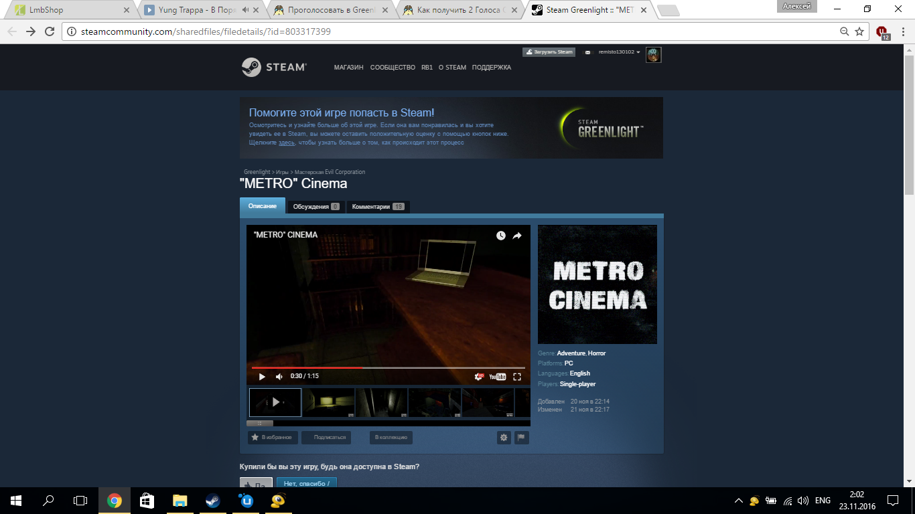Report this item with the flag icon
Viewport: 915px width, 514px height.
(x=521, y=438)
